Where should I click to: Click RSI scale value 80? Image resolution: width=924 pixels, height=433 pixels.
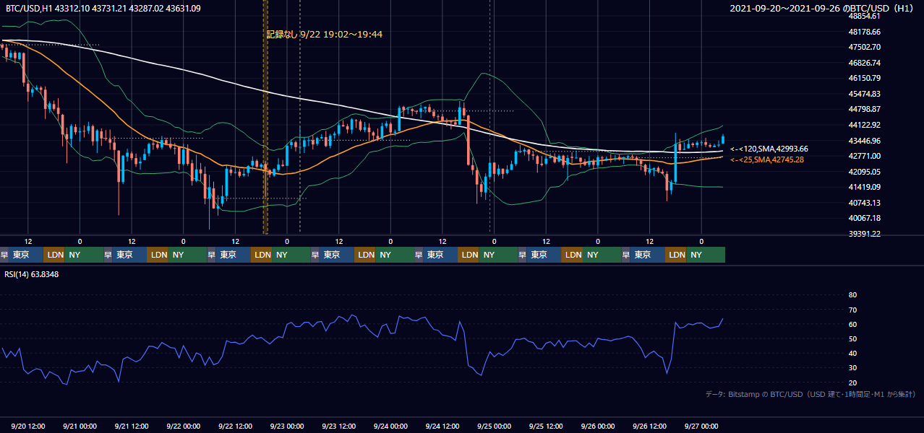click(x=852, y=295)
